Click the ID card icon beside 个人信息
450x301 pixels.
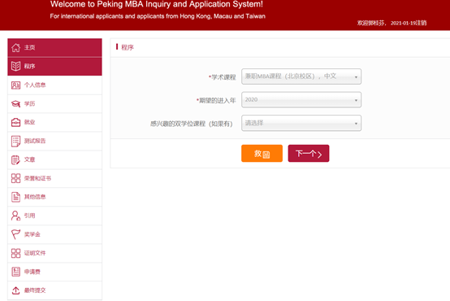[x=15, y=85]
